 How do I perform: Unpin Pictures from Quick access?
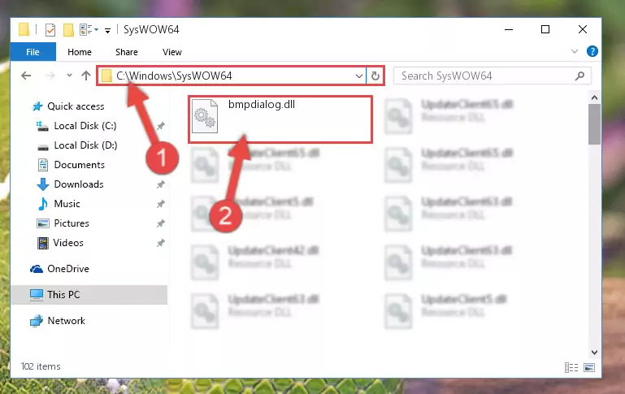click(161, 223)
